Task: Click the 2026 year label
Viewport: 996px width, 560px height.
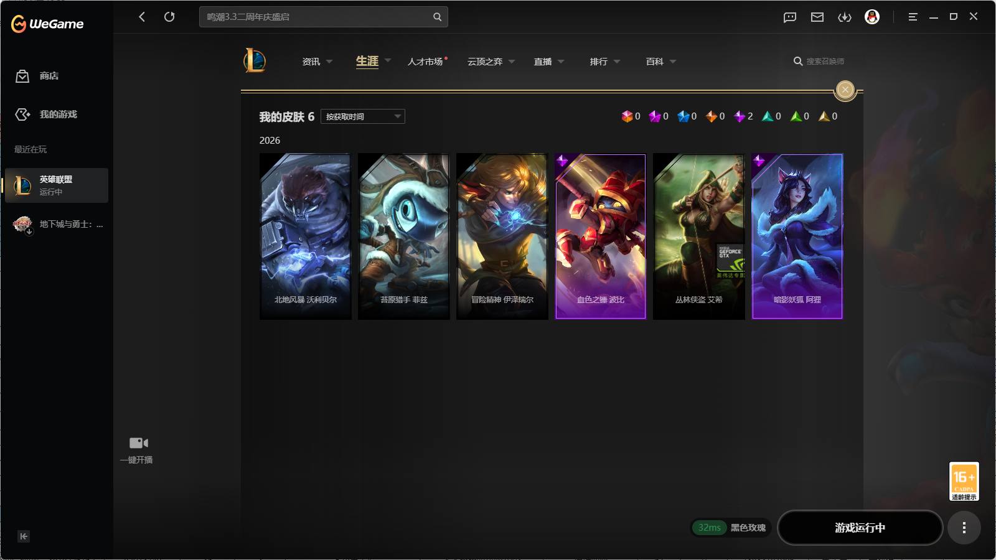Action: click(x=270, y=141)
